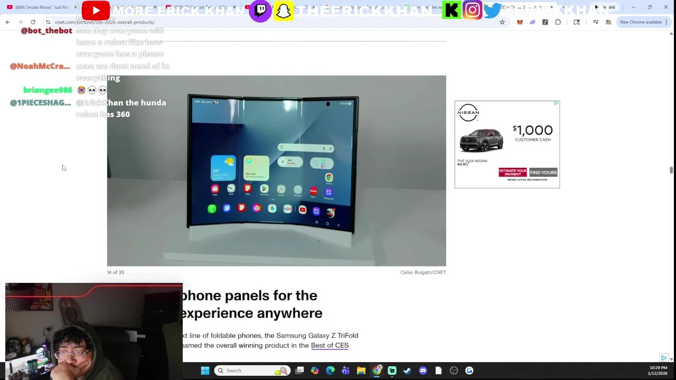Screen dimensions: 676x380
Task: Open OBS Studio from the taskbar
Action: [454, 370]
